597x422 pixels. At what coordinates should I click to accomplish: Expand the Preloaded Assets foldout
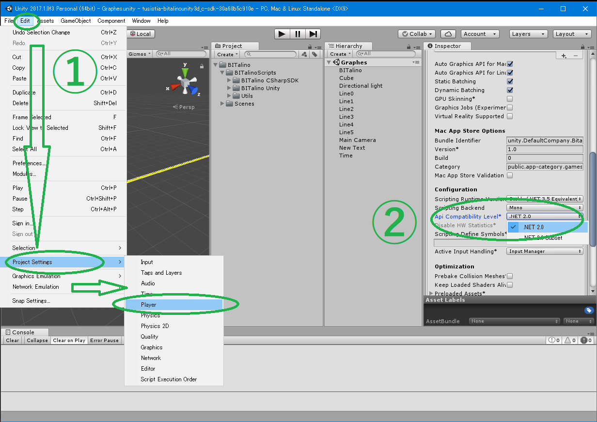point(431,294)
